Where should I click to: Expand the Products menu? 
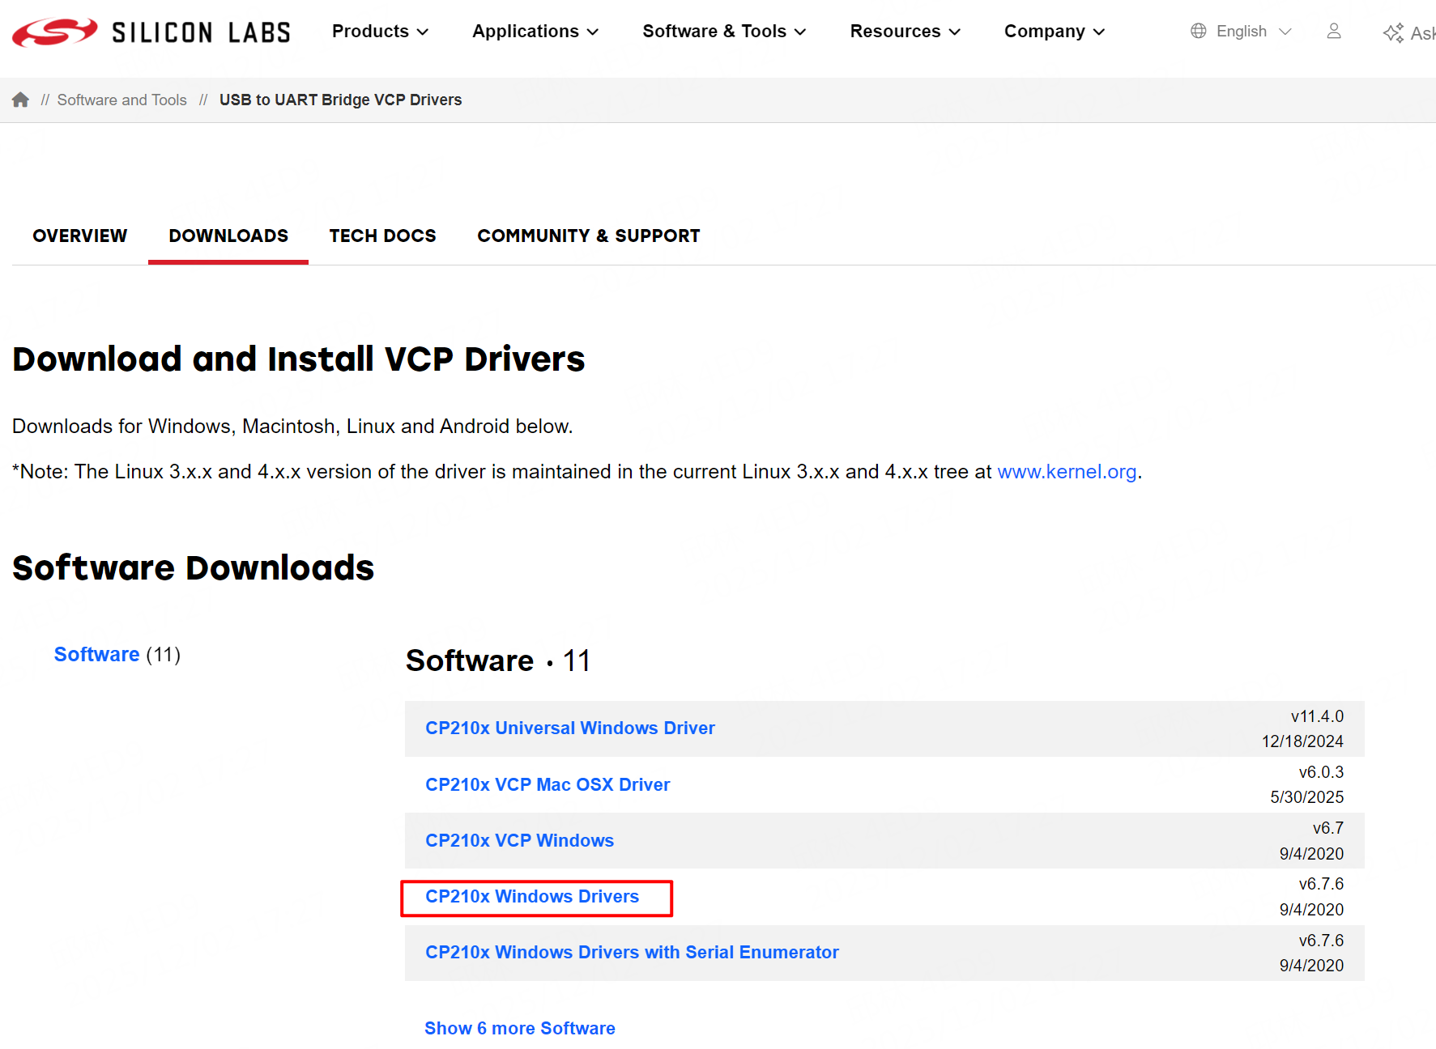click(x=380, y=32)
